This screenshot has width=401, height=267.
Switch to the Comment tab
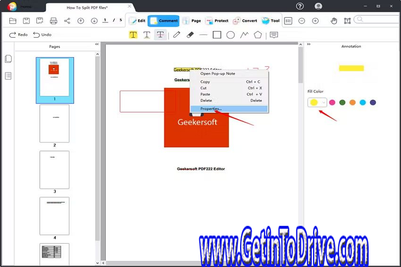coord(163,21)
